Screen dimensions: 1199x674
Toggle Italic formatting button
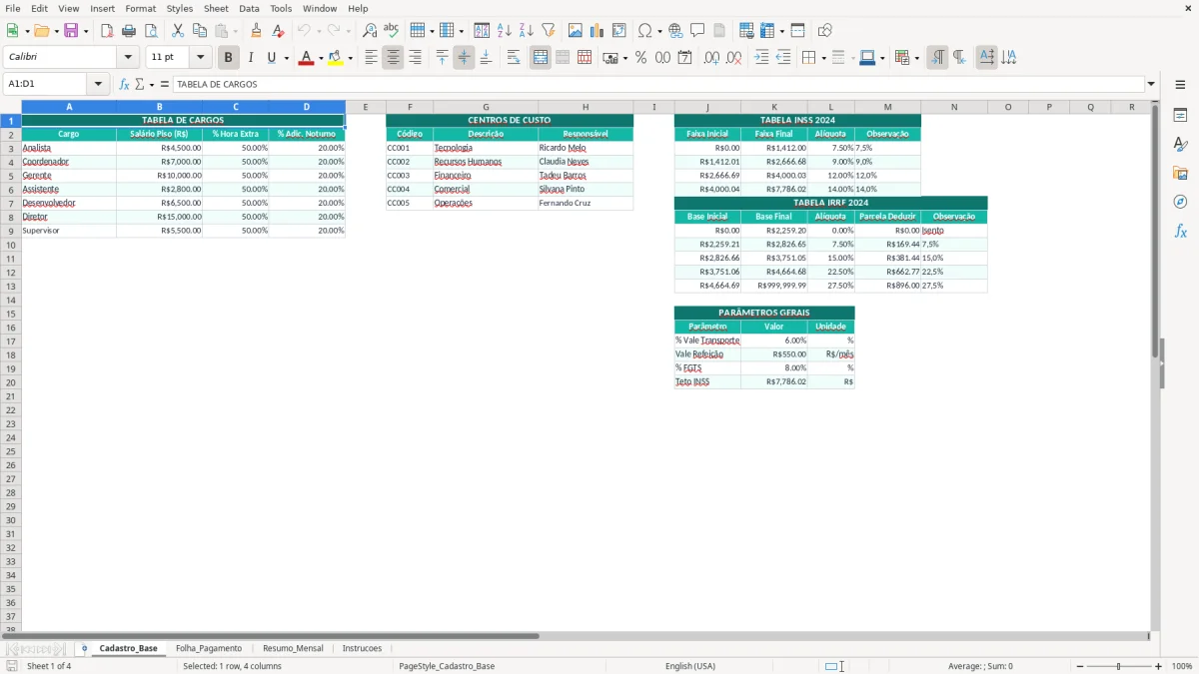(x=250, y=58)
